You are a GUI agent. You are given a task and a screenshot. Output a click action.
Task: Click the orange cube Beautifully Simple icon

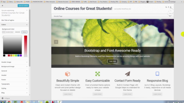click(68, 74)
